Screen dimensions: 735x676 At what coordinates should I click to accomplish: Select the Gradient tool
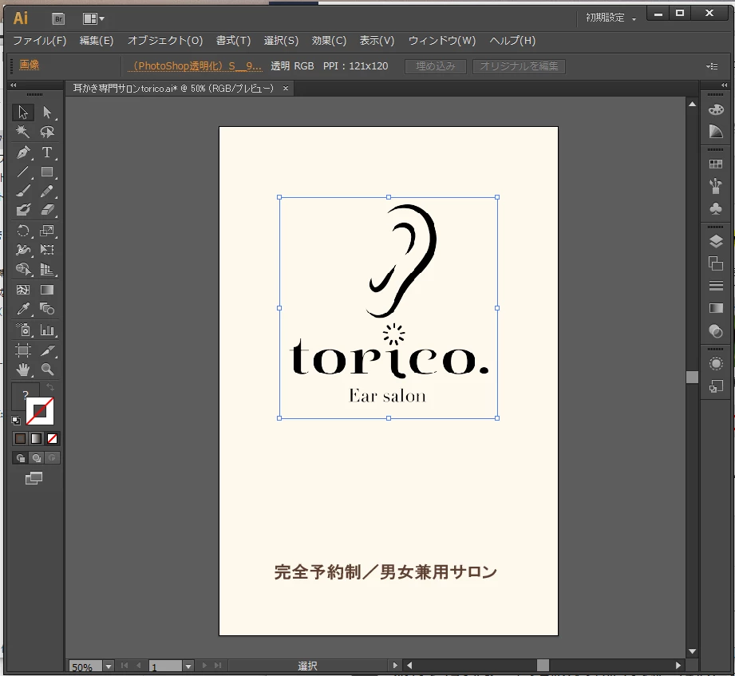(x=47, y=290)
